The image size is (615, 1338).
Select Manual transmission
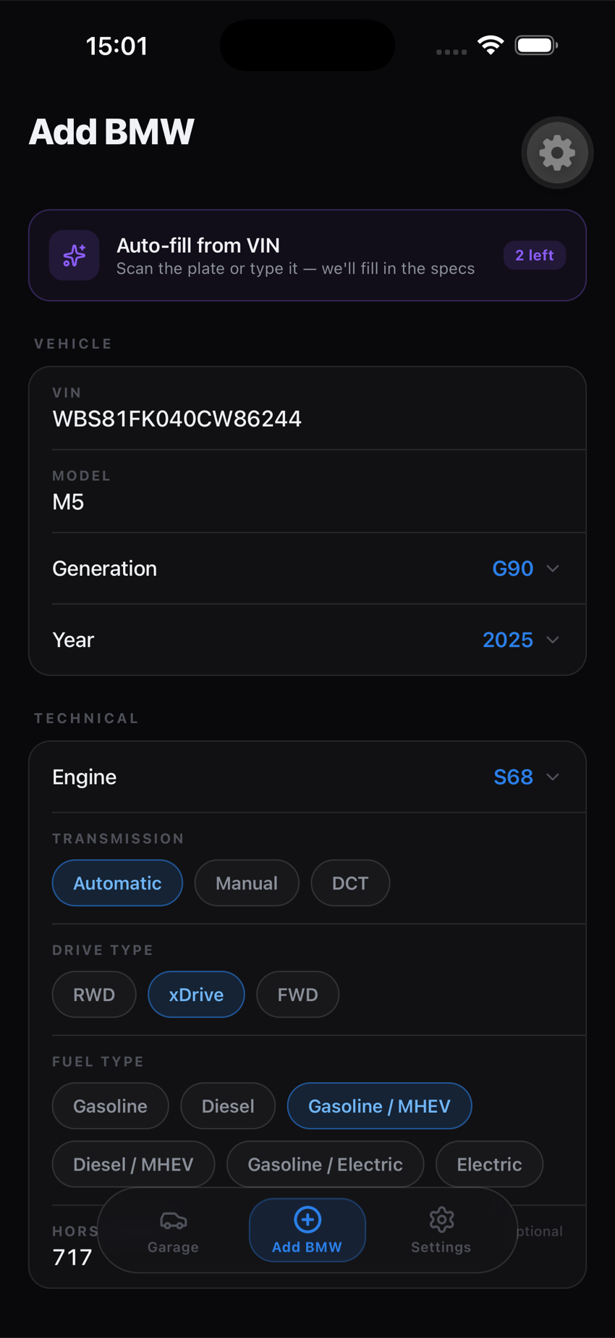[247, 883]
